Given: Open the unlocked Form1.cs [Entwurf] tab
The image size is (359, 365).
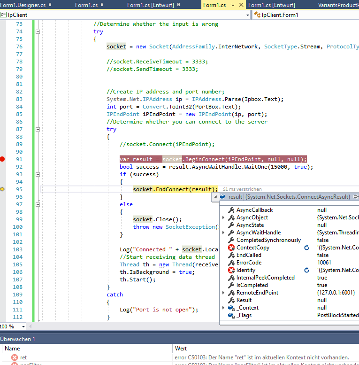Looking at the screenshot, I should [272, 5].
